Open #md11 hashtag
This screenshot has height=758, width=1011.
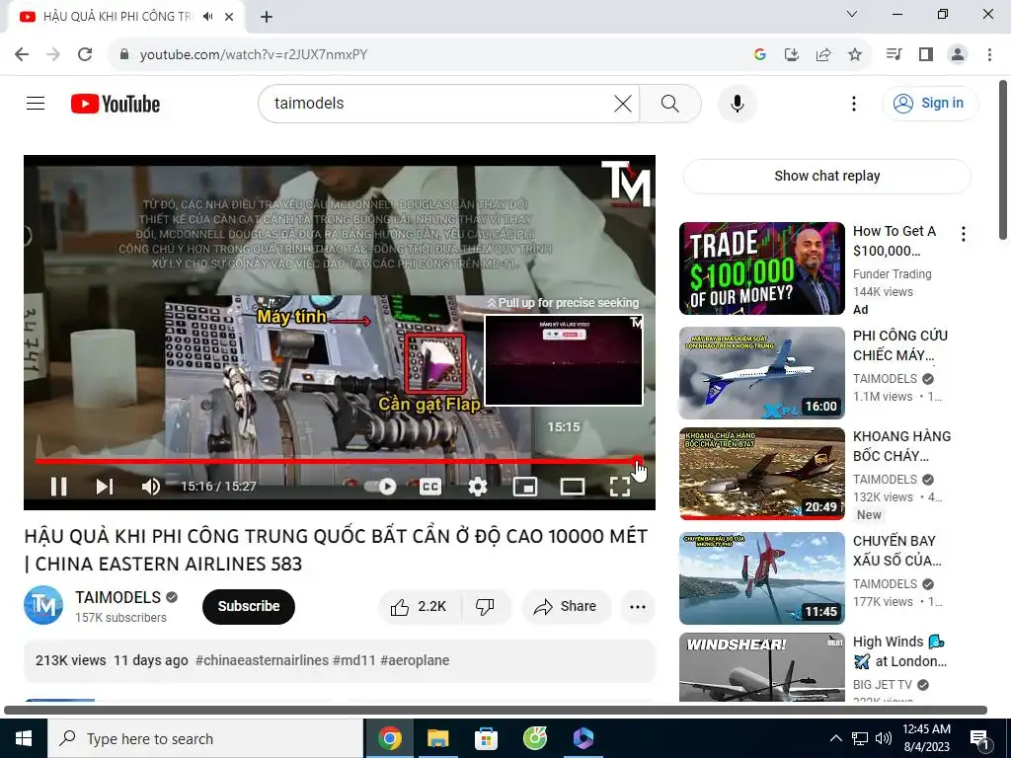coord(354,660)
